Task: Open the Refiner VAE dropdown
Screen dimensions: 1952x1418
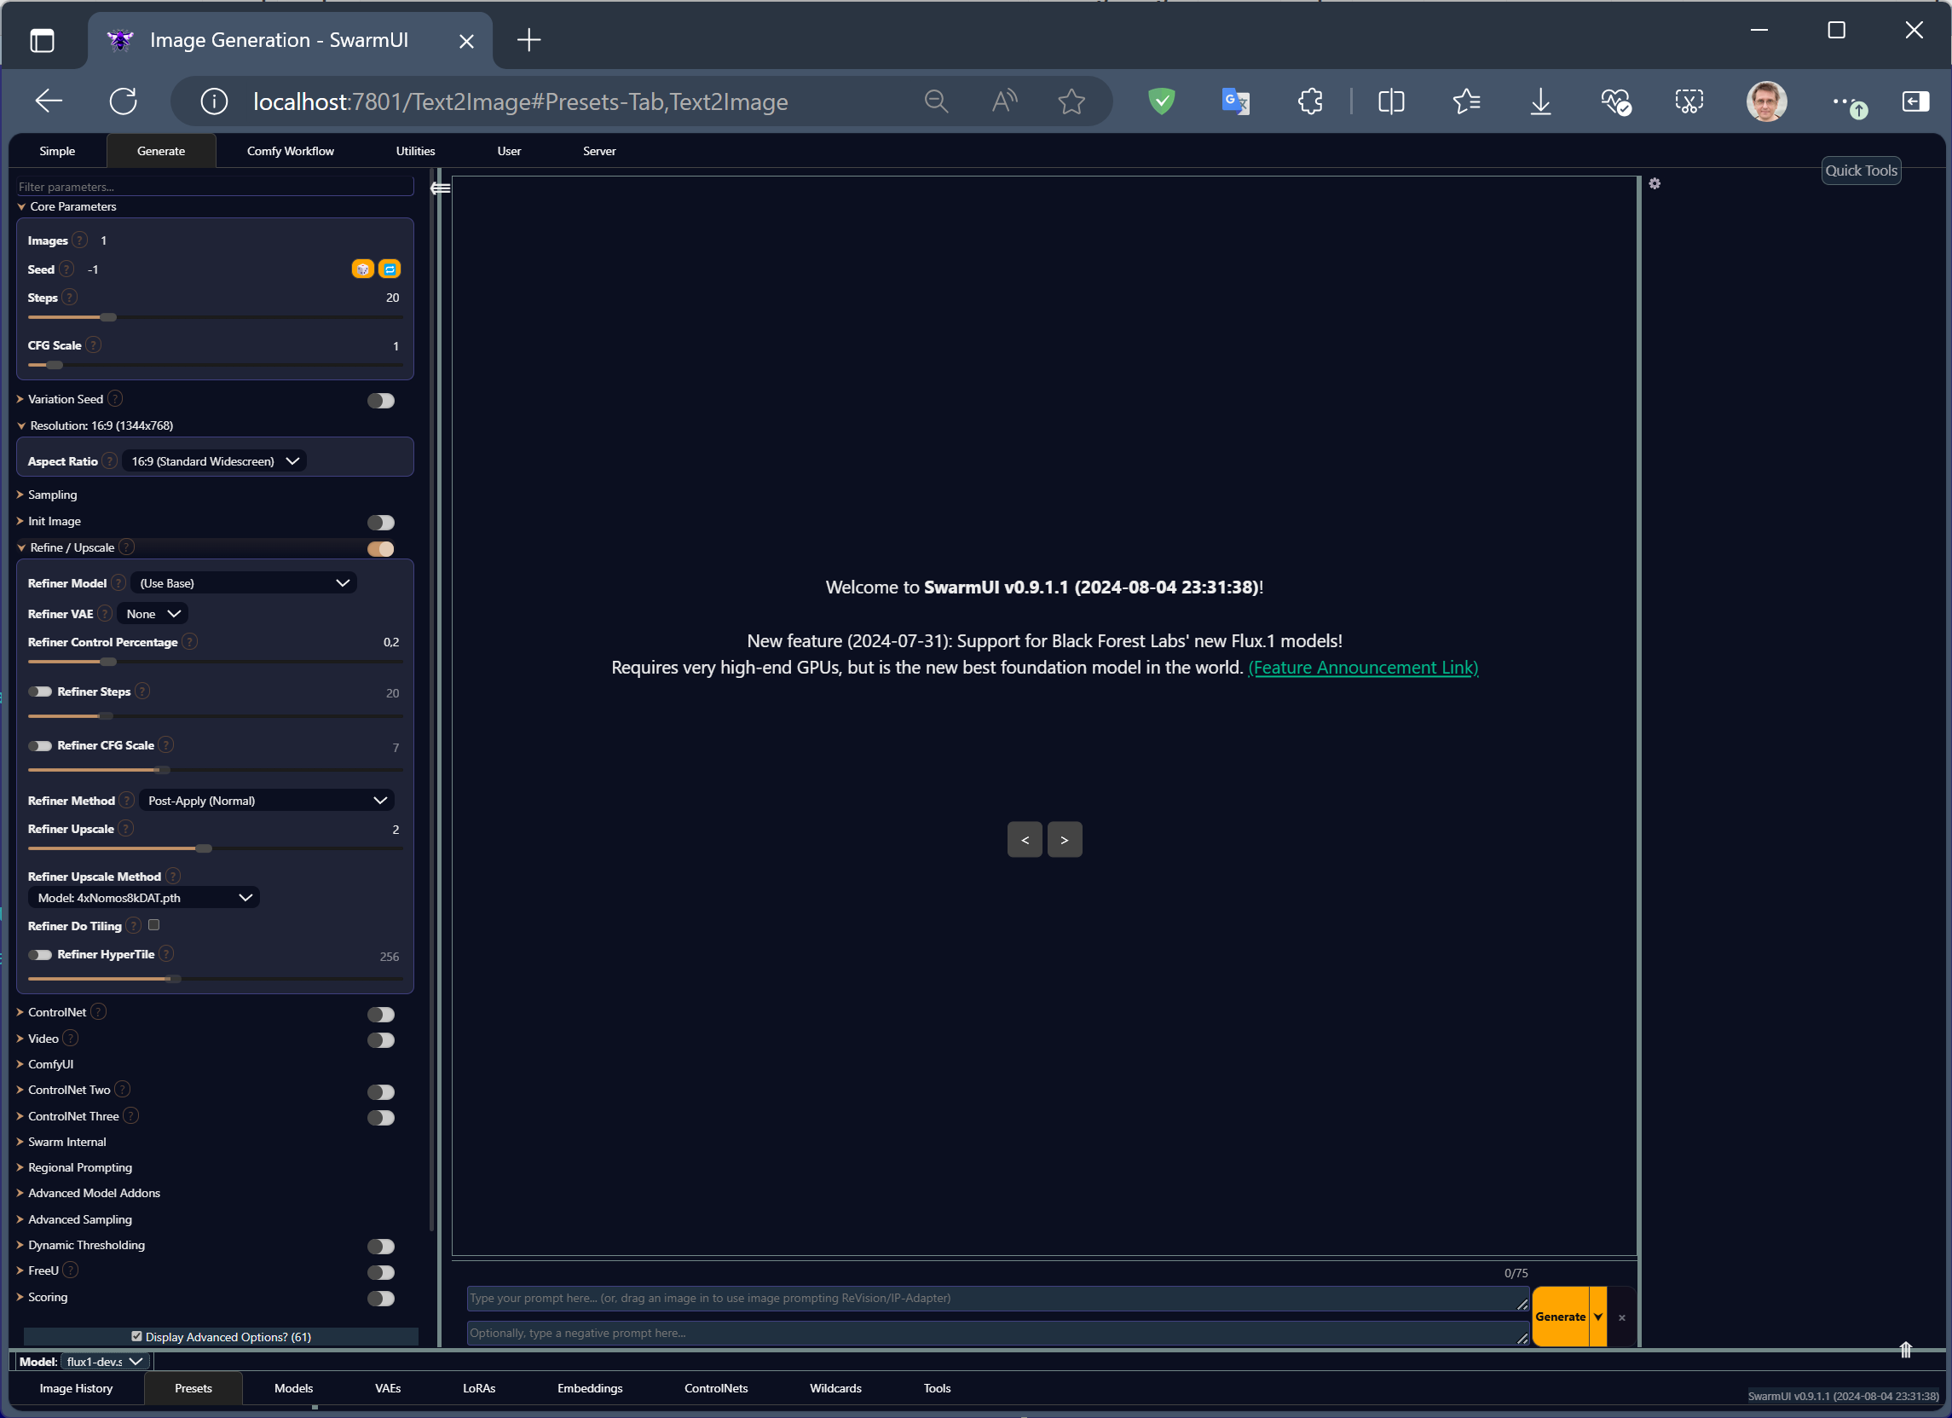Action: coord(153,614)
